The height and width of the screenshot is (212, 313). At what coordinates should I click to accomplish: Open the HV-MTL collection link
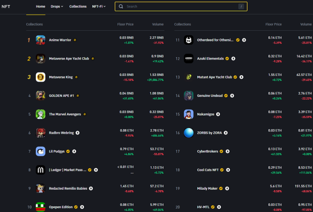point(203,207)
